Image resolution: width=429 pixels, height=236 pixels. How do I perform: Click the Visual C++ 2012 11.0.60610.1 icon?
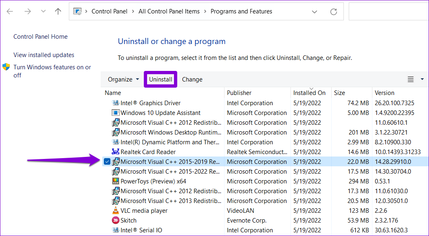tap(115, 123)
